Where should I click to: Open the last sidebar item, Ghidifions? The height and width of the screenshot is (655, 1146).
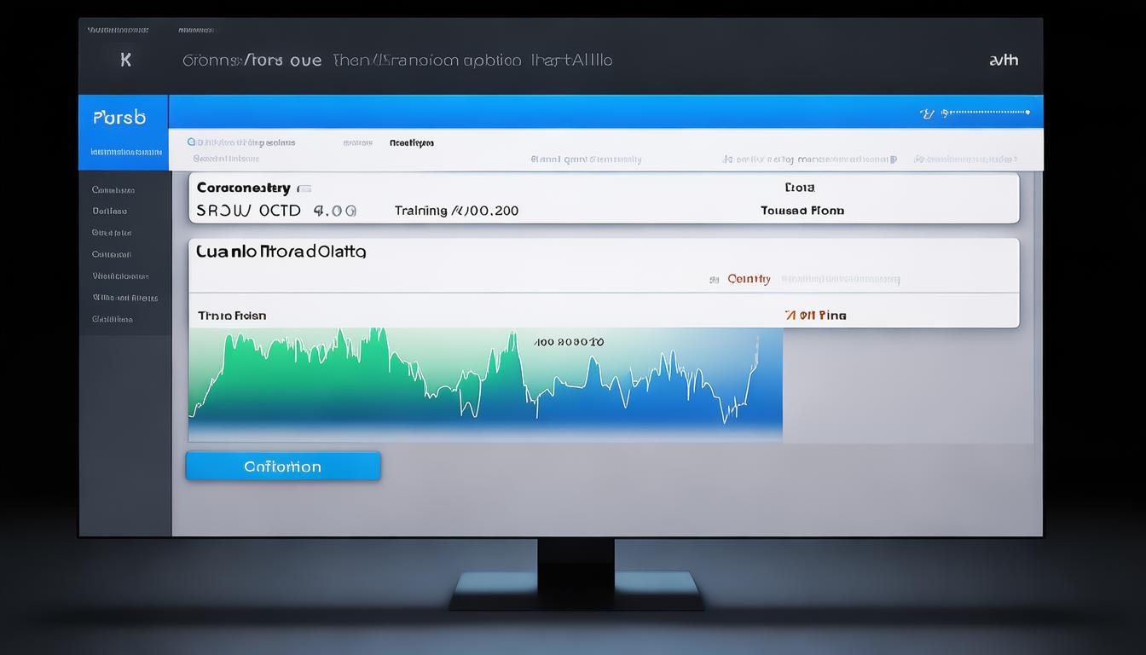pyautogui.click(x=113, y=319)
